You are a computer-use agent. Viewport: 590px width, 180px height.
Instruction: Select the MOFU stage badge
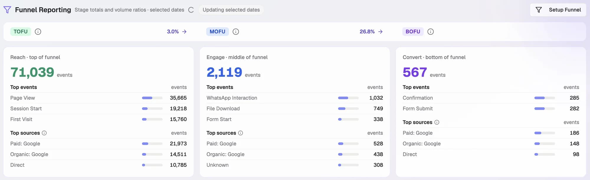point(217,31)
